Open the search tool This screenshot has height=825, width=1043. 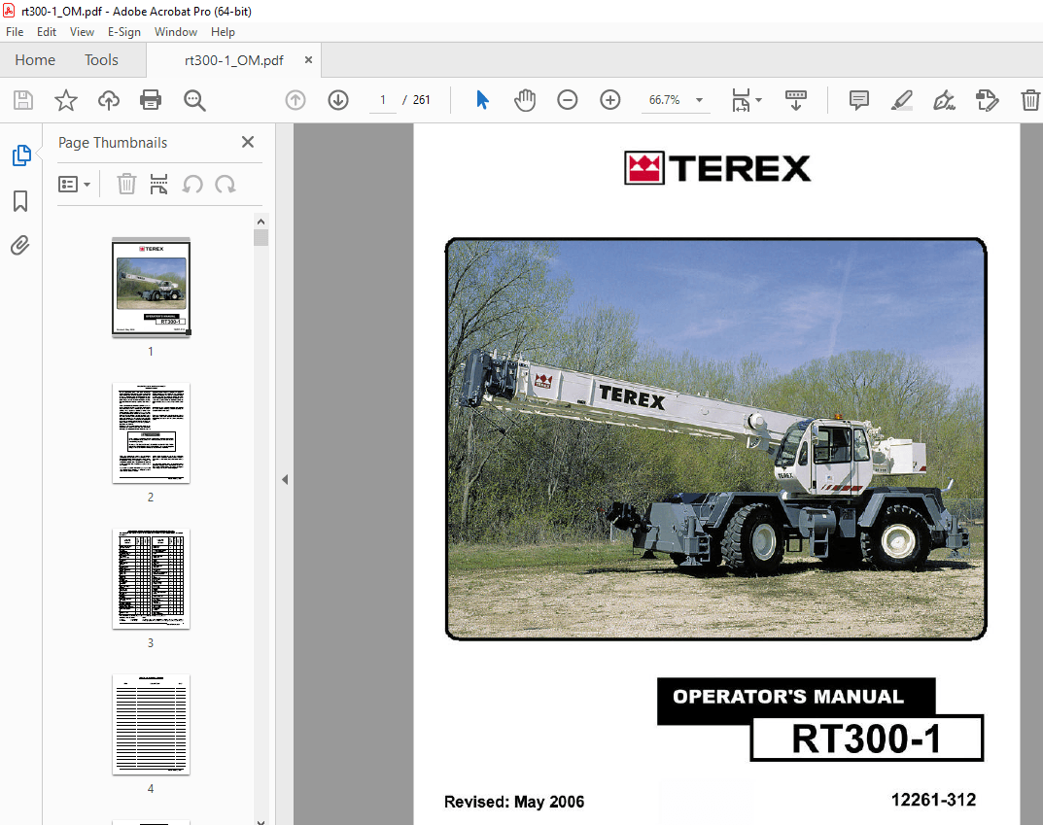tap(194, 100)
